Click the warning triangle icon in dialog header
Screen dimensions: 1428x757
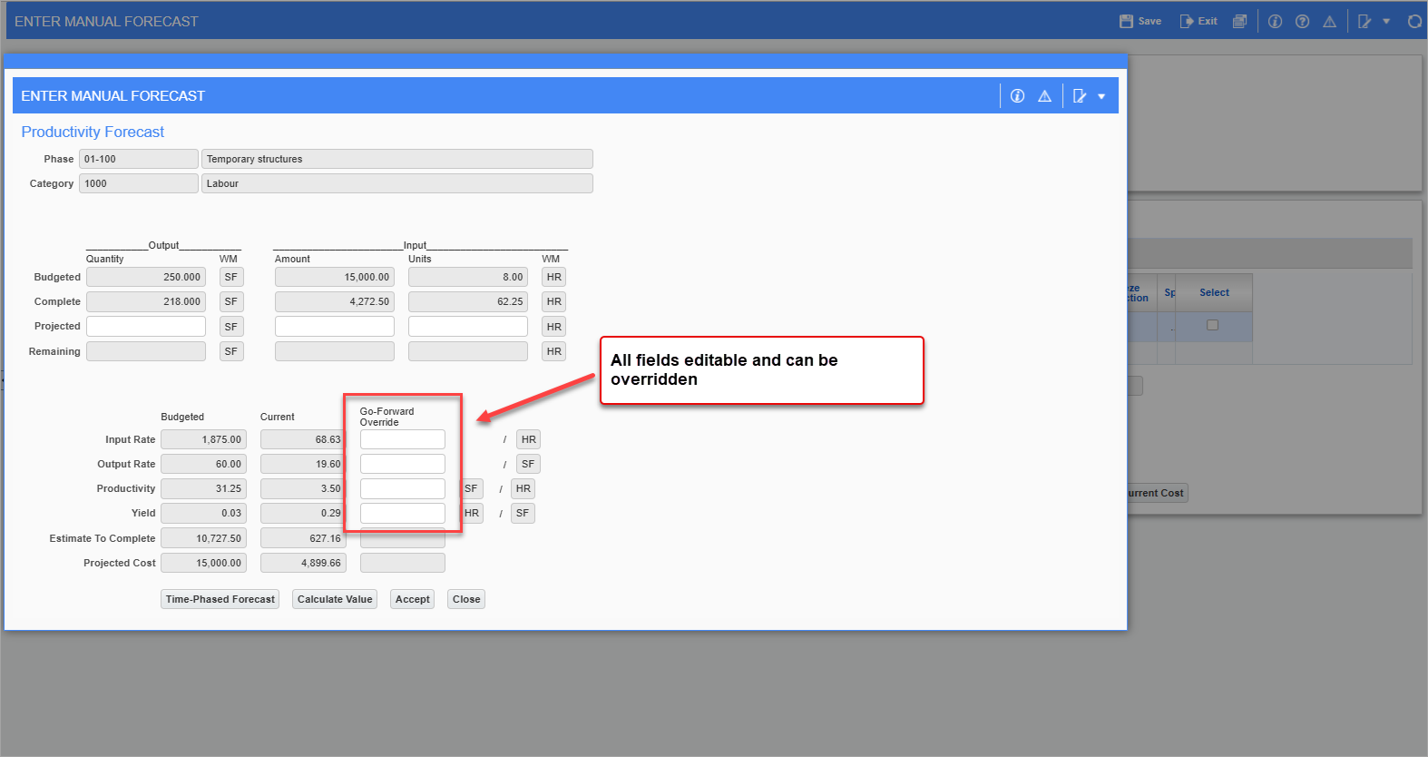pos(1044,96)
